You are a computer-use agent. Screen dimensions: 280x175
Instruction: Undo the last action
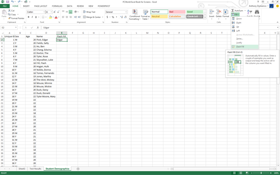(x=13, y=2)
